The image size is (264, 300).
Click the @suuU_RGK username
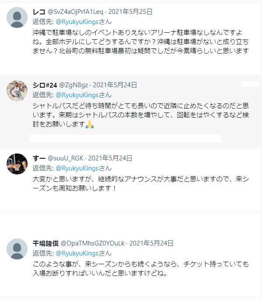pyautogui.click(x=66, y=158)
